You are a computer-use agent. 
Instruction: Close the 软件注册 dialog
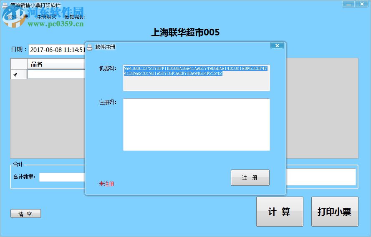coord(277,45)
